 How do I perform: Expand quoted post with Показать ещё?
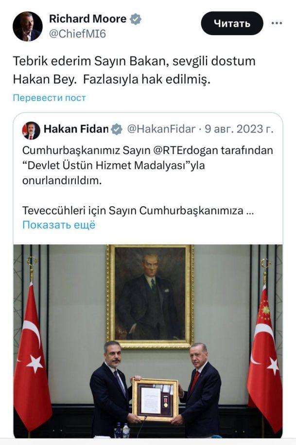click(x=59, y=225)
